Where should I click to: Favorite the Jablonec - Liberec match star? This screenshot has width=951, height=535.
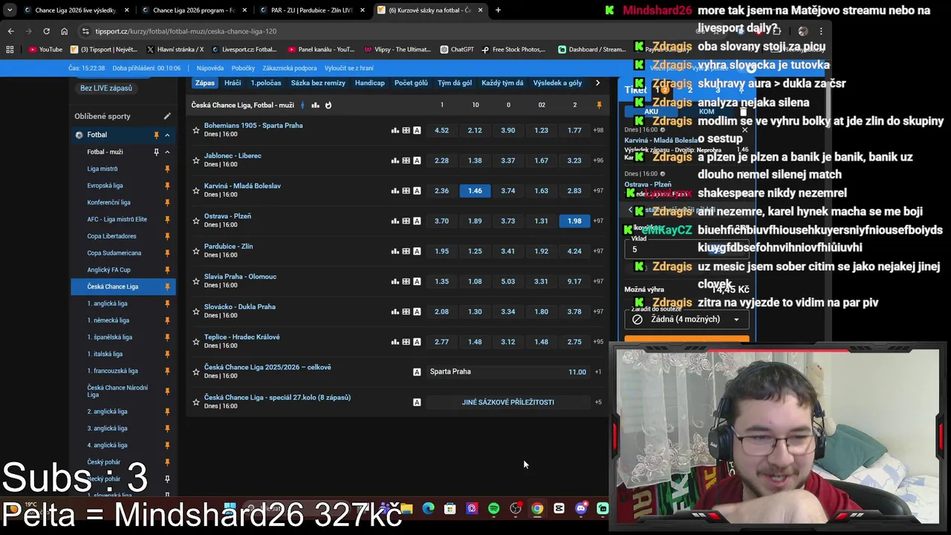tap(196, 160)
